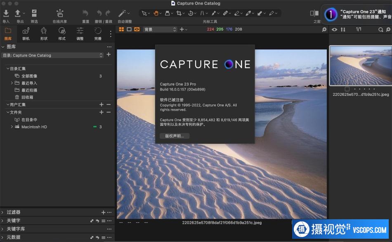This screenshot has width=392, height=242.
Task: Switch to the 调整 tool tab
Action: pyautogui.click(x=80, y=33)
